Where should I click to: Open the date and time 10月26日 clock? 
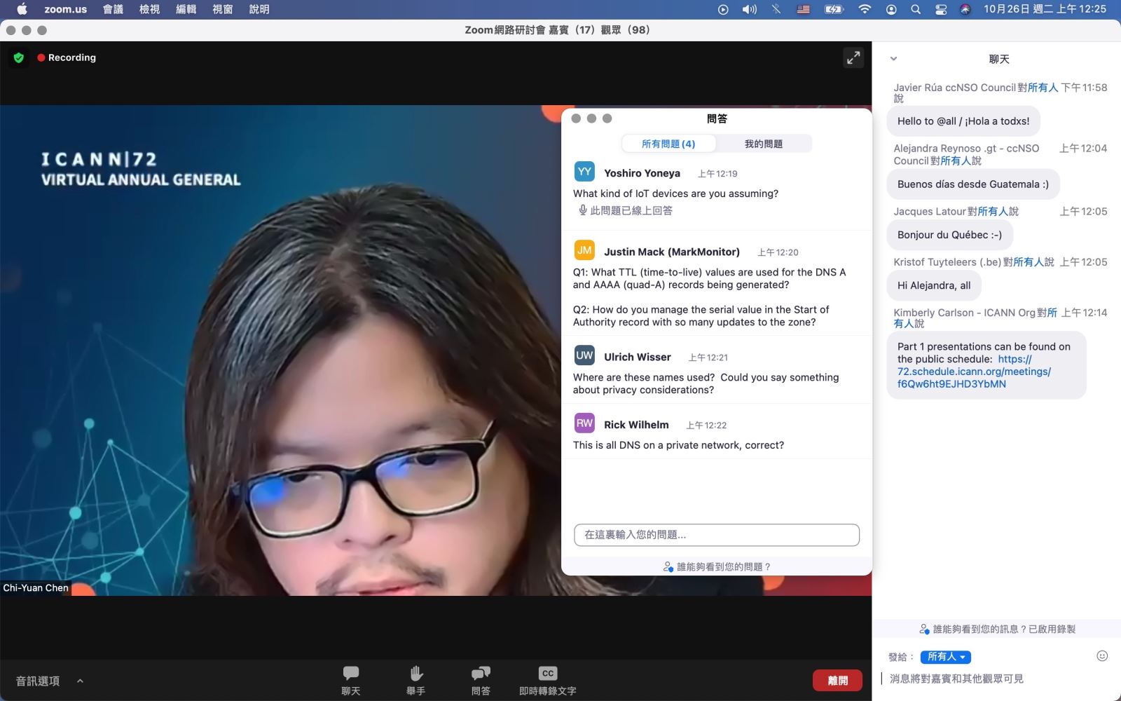tap(1045, 9)
